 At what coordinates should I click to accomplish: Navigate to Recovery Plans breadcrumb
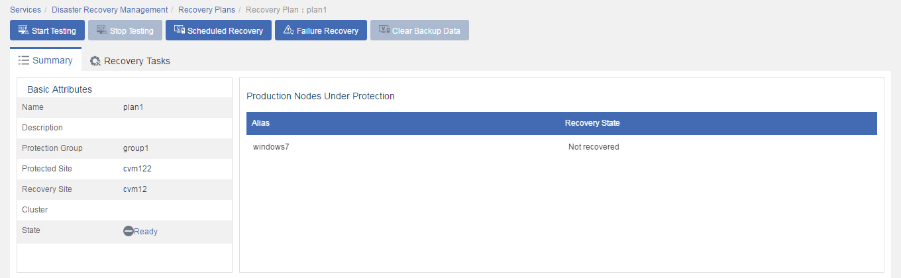coord(207,10)
